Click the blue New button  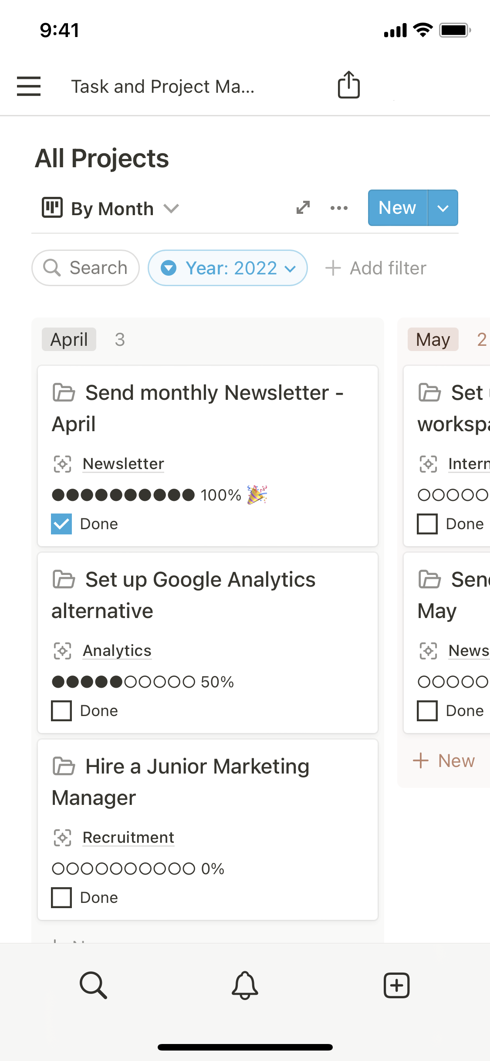[397, 208]
